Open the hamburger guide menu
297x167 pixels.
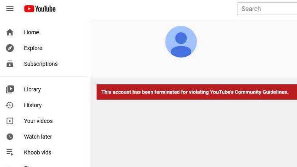pos(10,9)
